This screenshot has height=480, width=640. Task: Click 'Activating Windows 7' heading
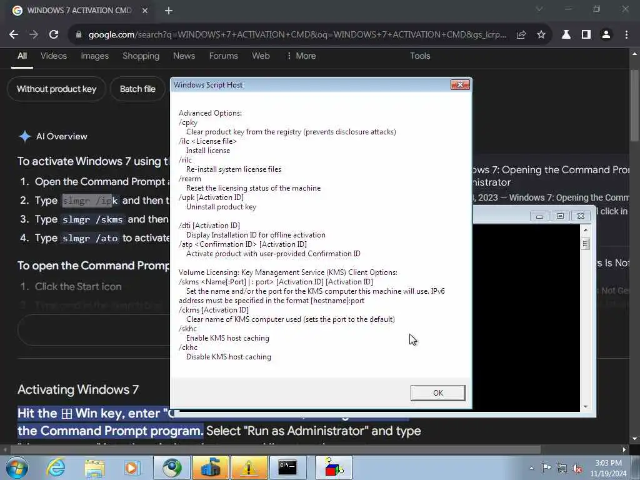pyautogui.click(x=78, y=390)
